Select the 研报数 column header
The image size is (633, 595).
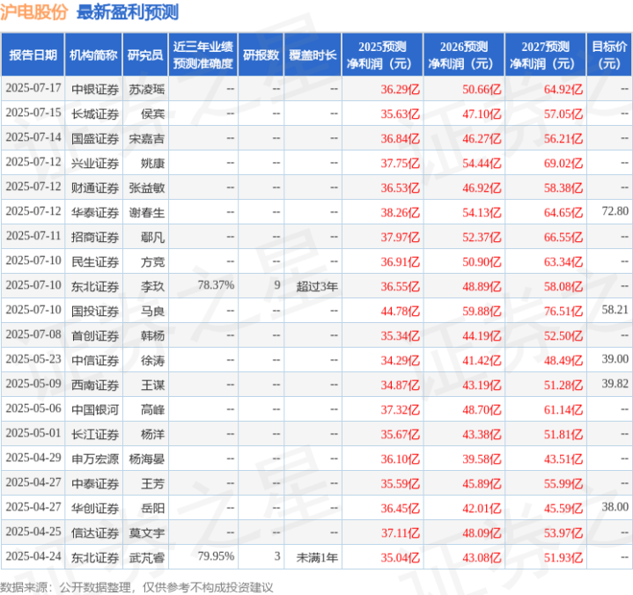tap(261, 55)
